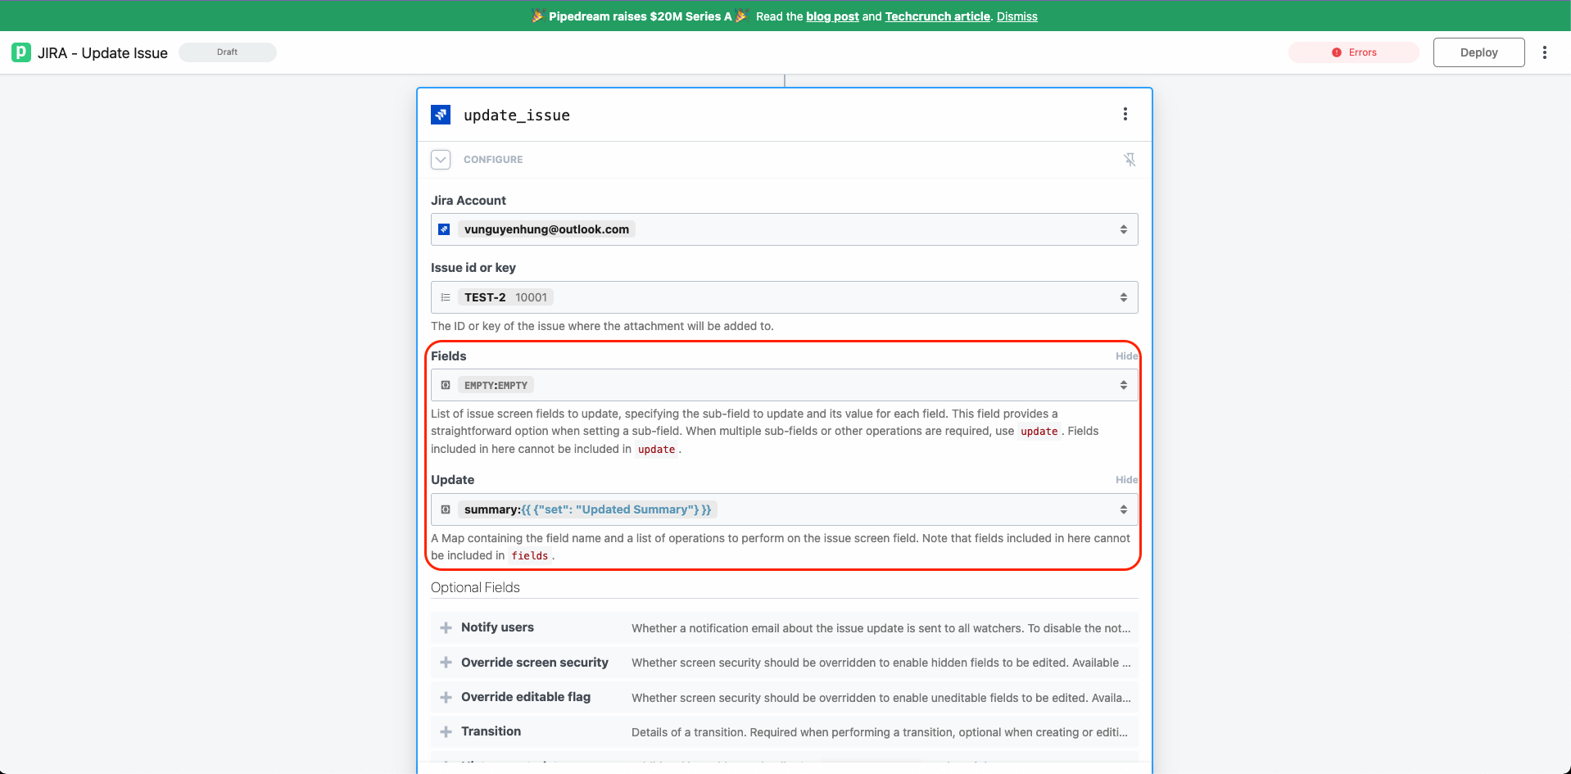Open the Fields value selector arrows
Image resolution: width=1571 pixels, height=774 pixels.
tap(1124, 383)
